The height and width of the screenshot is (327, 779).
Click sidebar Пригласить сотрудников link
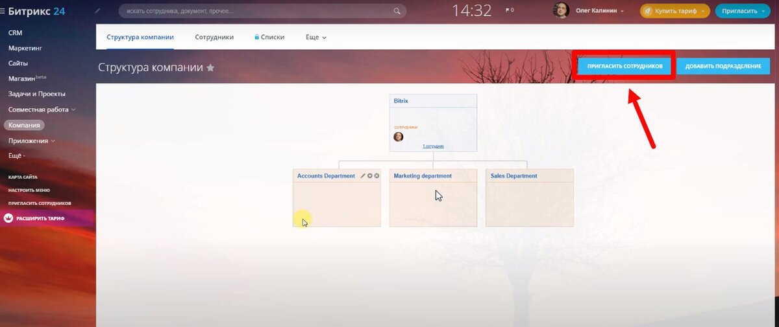(x=40, y=203)
